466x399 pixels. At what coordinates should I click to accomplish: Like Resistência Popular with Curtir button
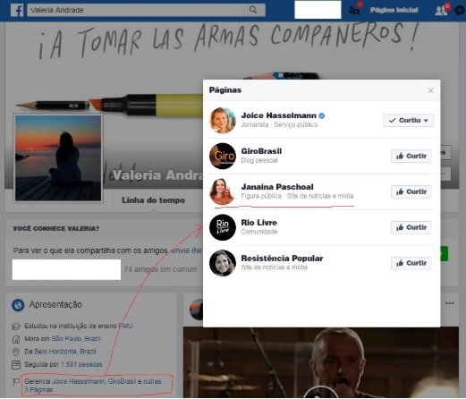click(x=411, y=263)
